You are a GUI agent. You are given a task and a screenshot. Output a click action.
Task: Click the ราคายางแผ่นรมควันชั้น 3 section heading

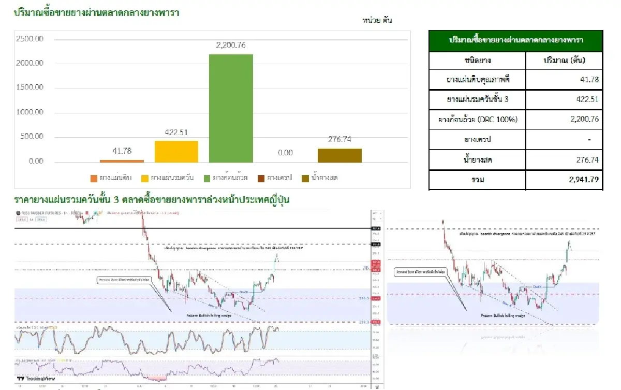(x=151, y=200)
